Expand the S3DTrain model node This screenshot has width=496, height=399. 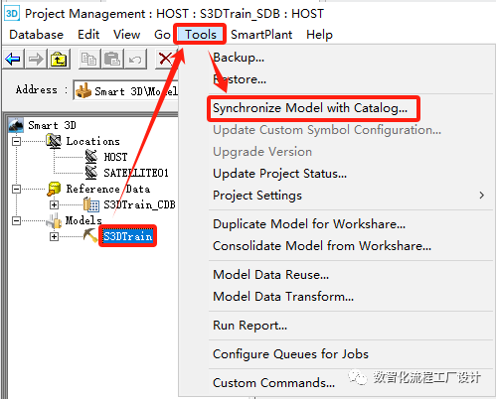pos(54,236)
